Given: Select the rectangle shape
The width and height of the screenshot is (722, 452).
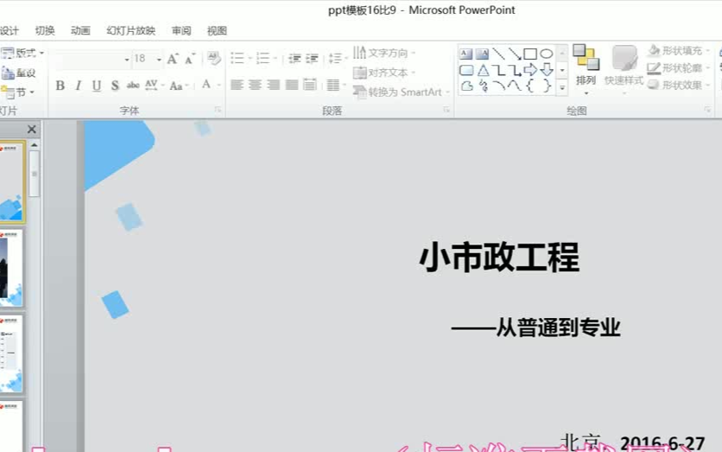Looking at the screenshot, I should (530, 54).
